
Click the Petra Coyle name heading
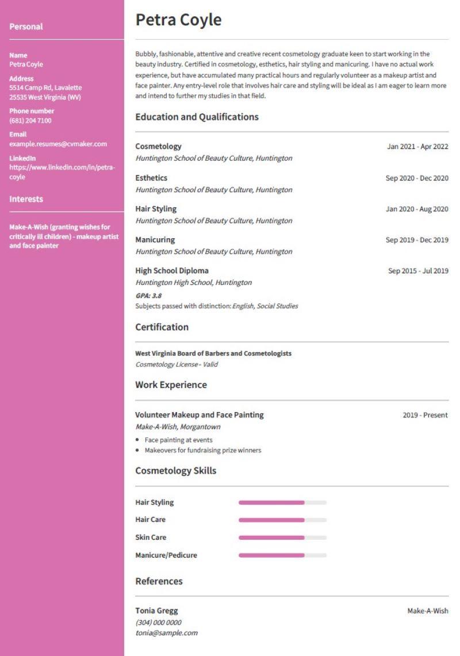click(178, 20)
